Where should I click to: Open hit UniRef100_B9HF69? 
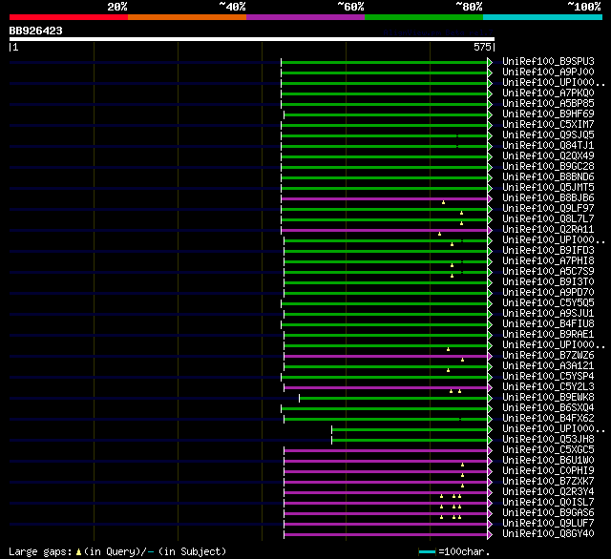click(x=548, y=114)
